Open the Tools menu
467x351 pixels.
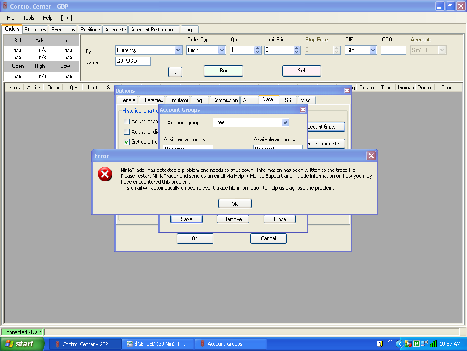click(x=29, y=18)
